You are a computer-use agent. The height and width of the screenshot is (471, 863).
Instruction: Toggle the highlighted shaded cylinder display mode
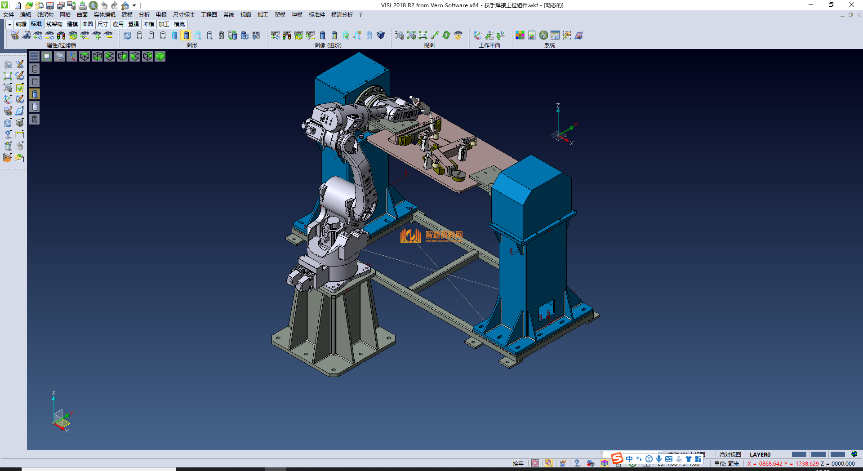point(186,35)
